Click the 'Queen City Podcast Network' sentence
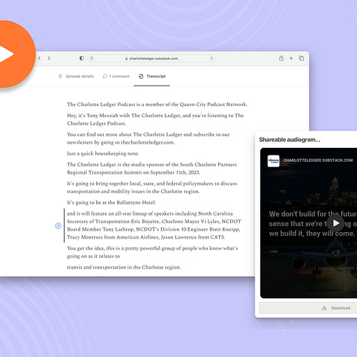 coord(157,105)
